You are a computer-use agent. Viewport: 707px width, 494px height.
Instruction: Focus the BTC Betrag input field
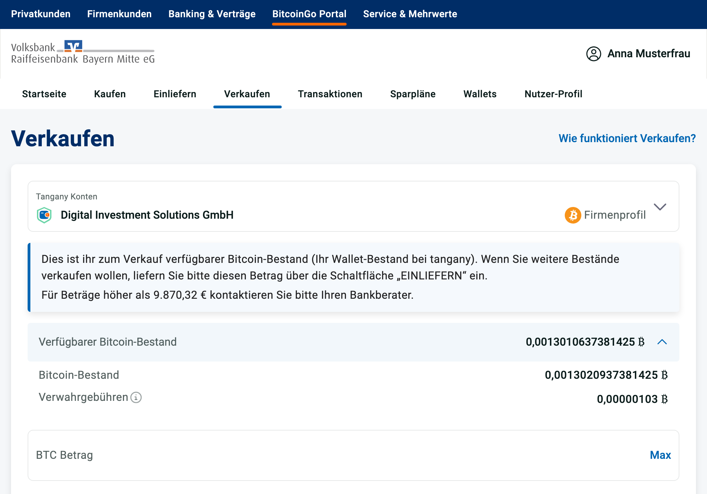(x=311, y=455)
